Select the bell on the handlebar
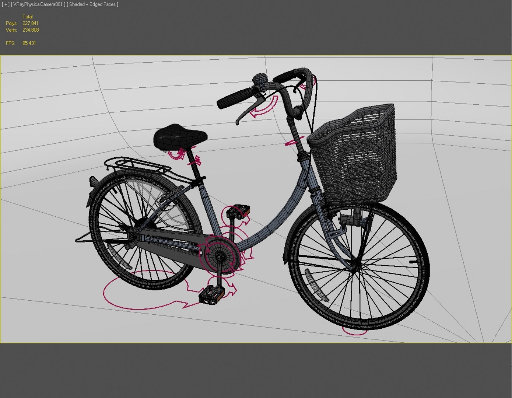Image resolution: width=512 pixels, height=398 pixels. [260, 80]
